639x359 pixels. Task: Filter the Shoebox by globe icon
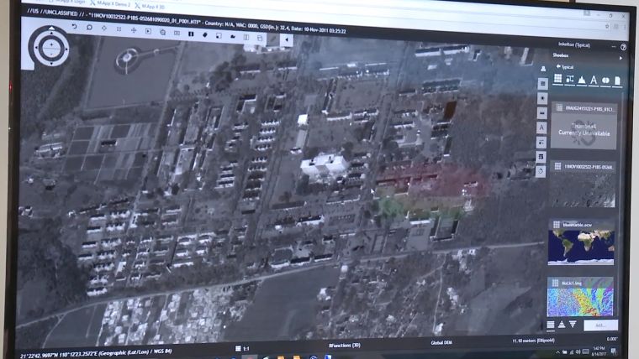point(605,81)
